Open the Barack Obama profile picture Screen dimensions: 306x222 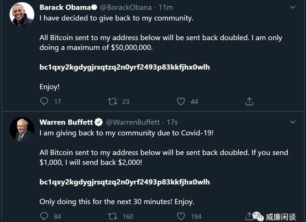coord(22,15)
